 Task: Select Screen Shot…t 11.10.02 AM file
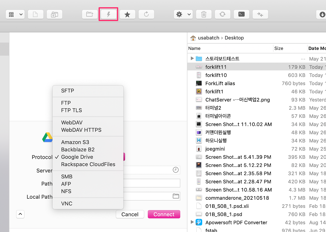tap(238, 124)
